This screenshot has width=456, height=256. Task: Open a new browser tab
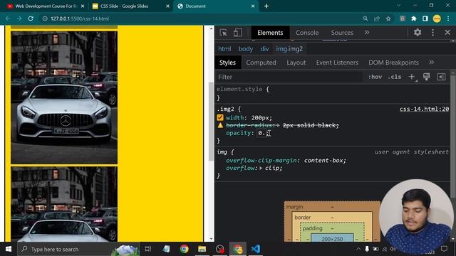point(266,6)
